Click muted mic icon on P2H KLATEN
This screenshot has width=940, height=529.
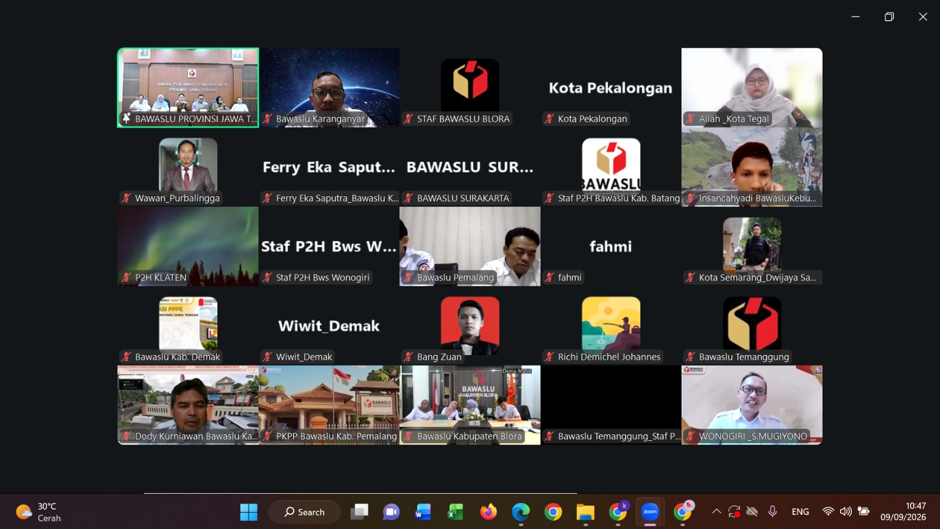[x=126, y=277]
